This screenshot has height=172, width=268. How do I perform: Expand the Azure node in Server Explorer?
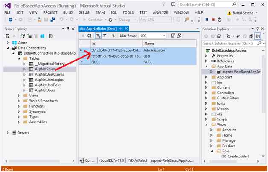8,43
